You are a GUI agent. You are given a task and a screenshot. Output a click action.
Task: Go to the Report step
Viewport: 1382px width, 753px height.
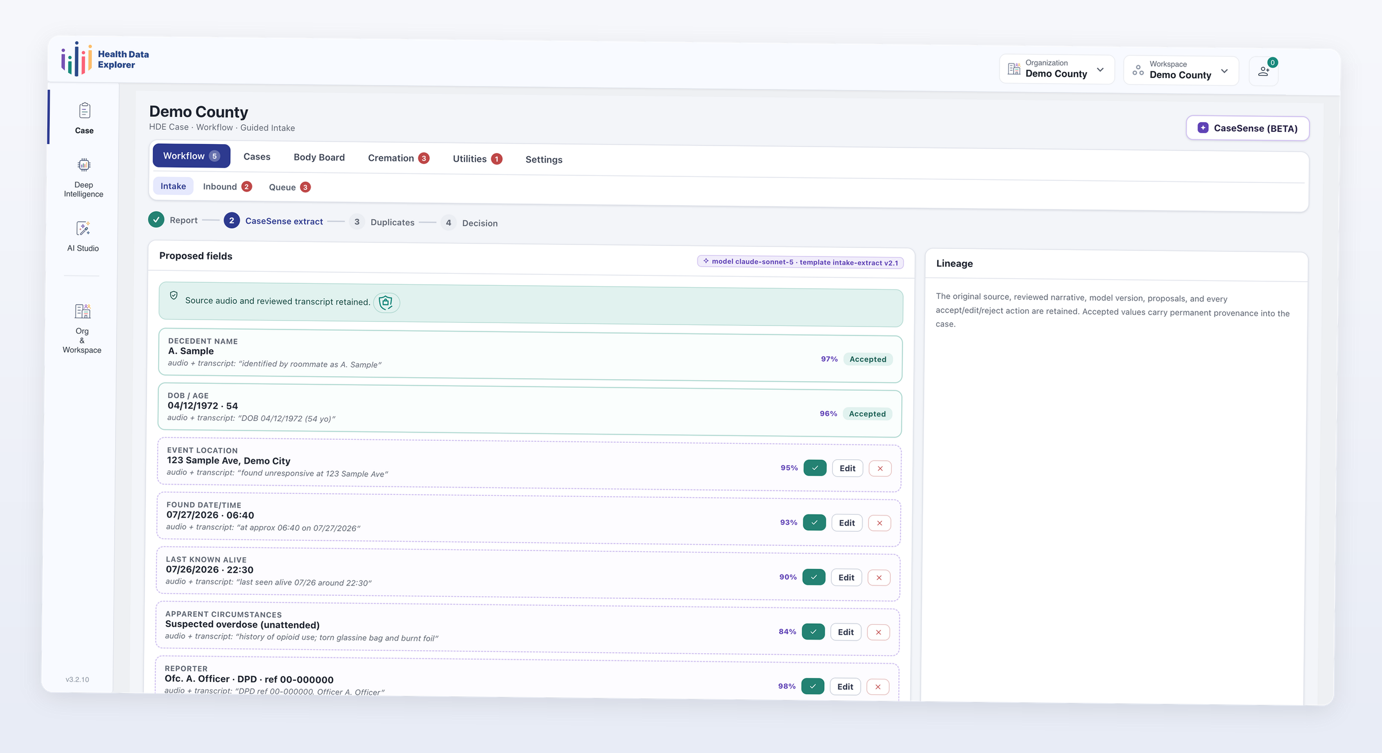[173, 220]
